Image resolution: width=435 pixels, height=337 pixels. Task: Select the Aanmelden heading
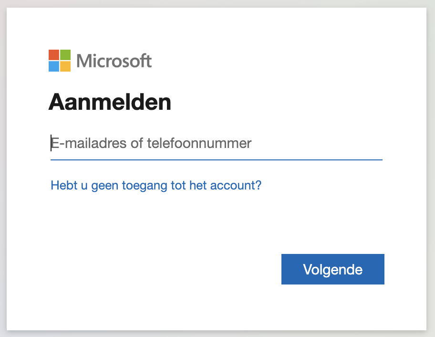point(110,102)
